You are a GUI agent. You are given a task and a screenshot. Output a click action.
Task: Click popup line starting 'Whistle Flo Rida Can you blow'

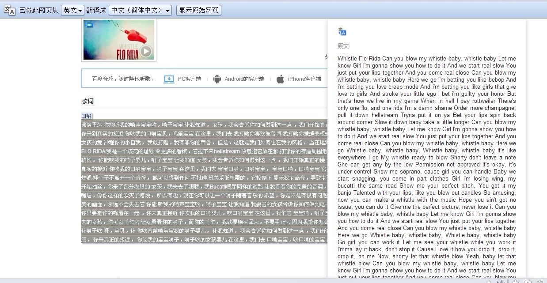(x=427, y=58)
